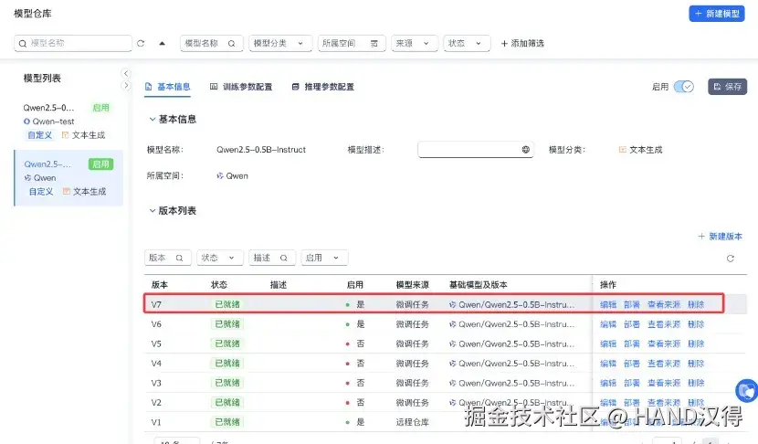Click the V2 version cell
This screenshot has width=758, height=444.
click(x=156, y=402)
